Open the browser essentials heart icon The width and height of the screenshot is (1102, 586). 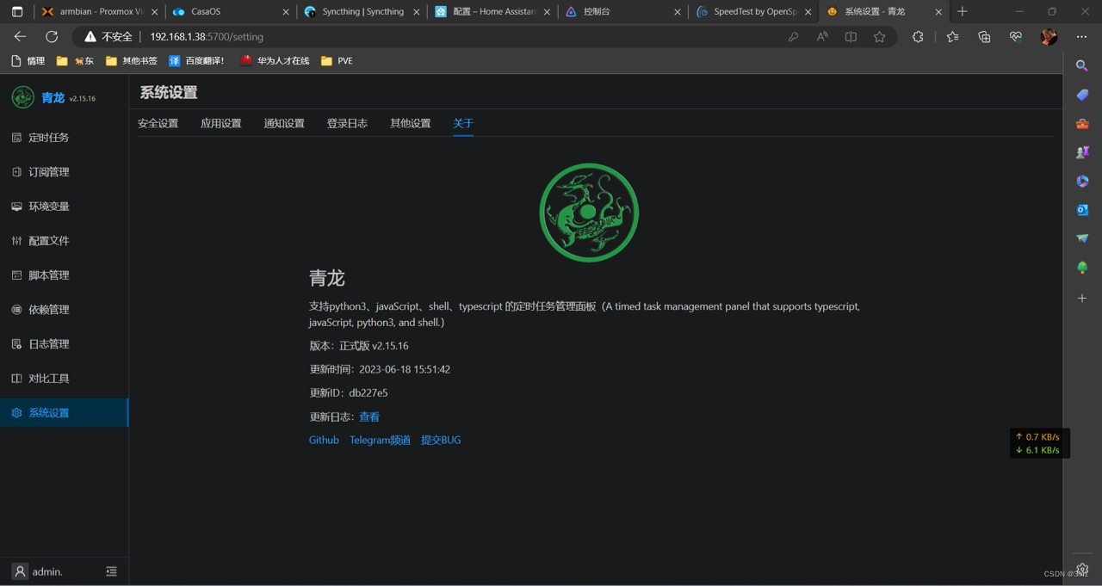(x=1016, y=37)
